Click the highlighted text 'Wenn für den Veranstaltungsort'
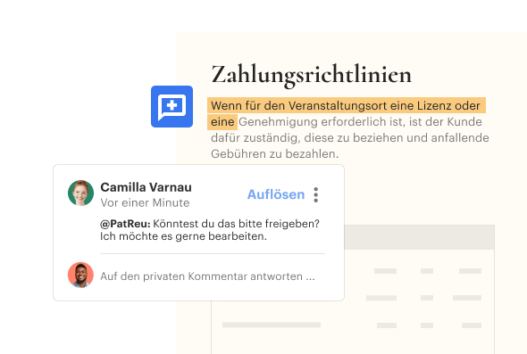 [x=299, y=106]
